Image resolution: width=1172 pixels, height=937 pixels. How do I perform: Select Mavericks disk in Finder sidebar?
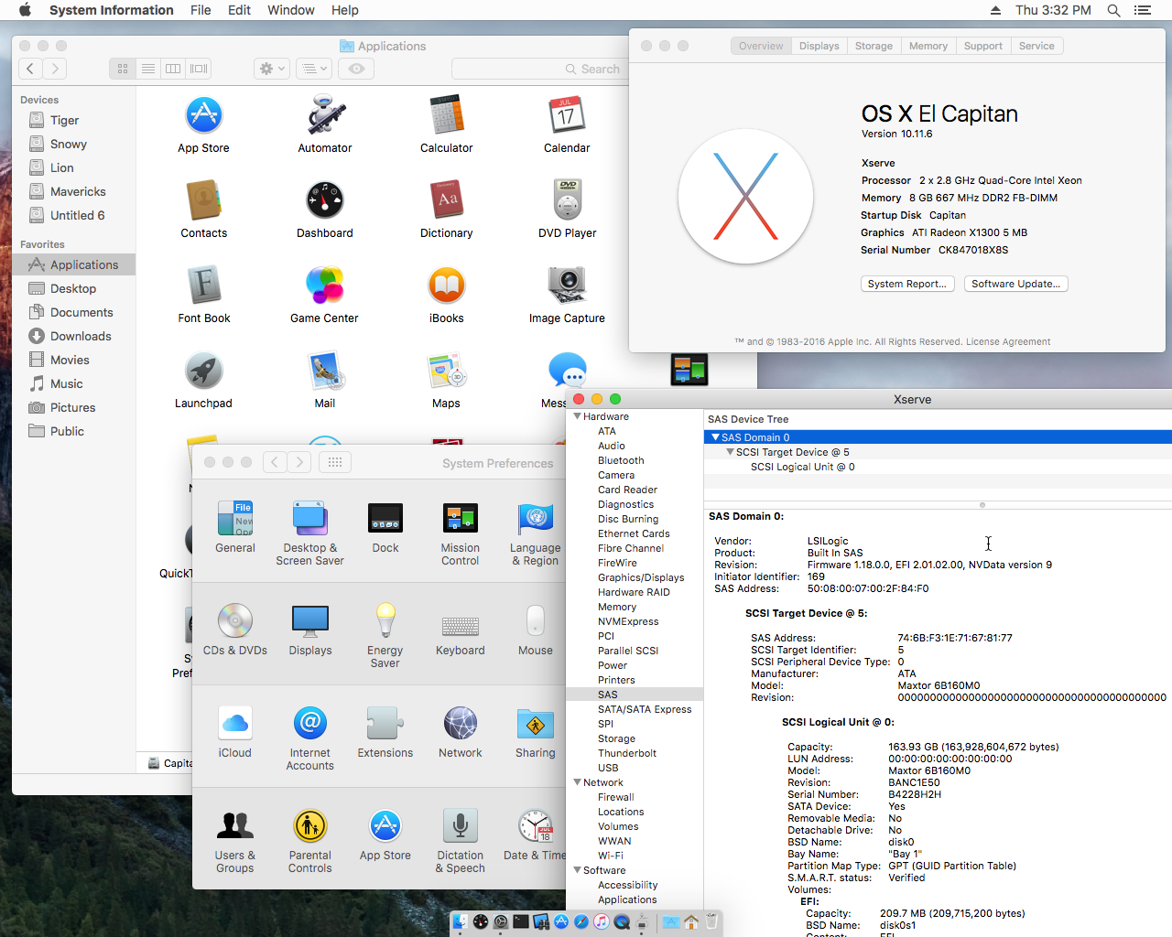pos(73,191)
